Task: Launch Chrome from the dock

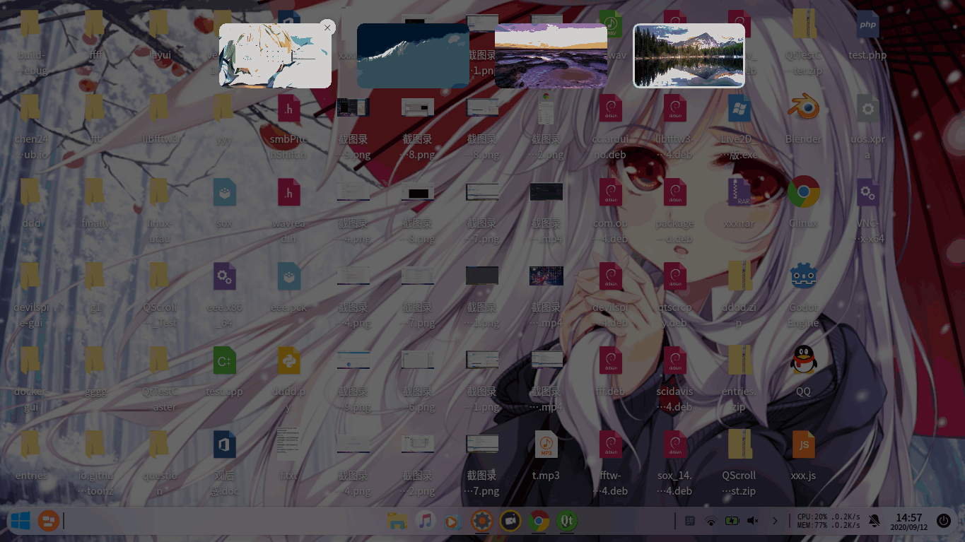Action: point(538,522)
